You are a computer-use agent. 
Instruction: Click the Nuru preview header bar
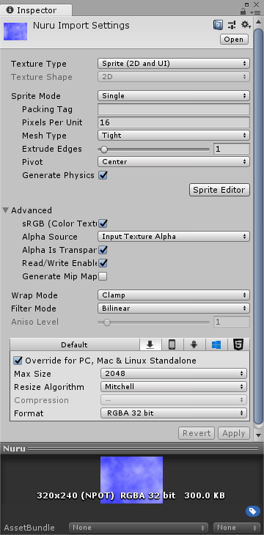pyautogui.click(x=132, y=449)
